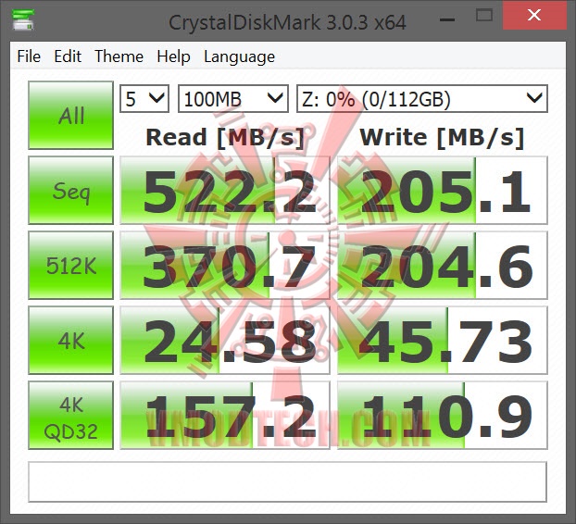Start the 4K QD32 benchmark test

(71, 416)
